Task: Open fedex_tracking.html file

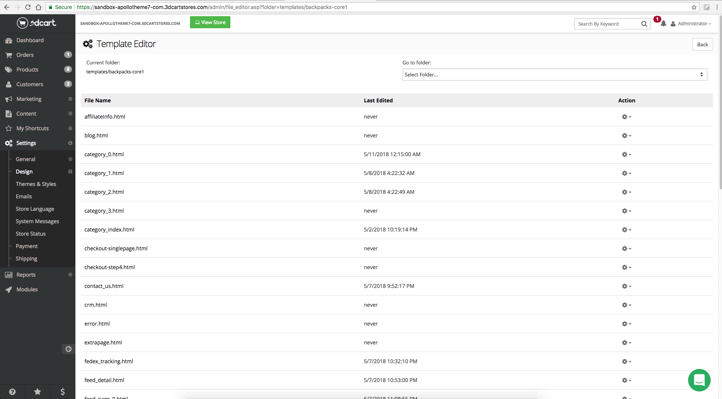Action: pyautogui.click(x=109, y=361)
